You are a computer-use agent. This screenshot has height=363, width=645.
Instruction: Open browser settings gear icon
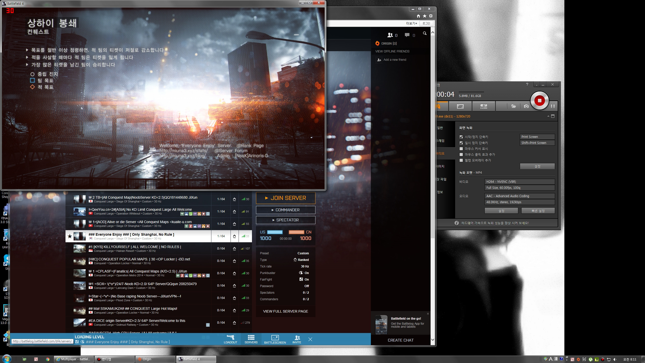coord(431,16)
